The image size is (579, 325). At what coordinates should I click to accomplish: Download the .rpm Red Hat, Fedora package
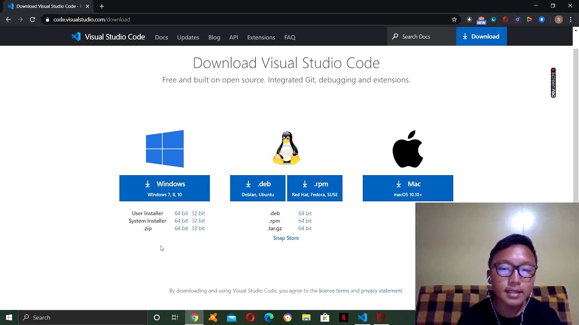(x=315, y=188)
